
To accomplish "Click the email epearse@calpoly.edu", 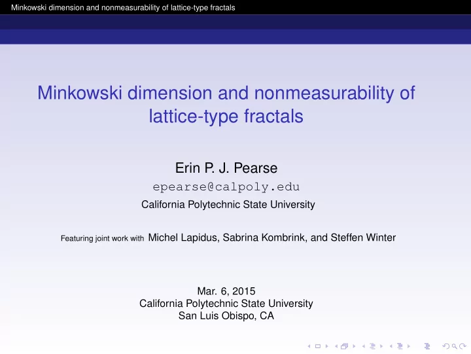I will 226,187.
